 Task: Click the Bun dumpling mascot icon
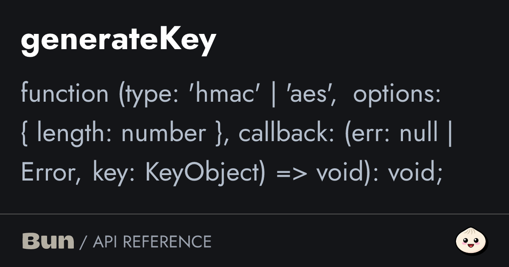point(471,241)
